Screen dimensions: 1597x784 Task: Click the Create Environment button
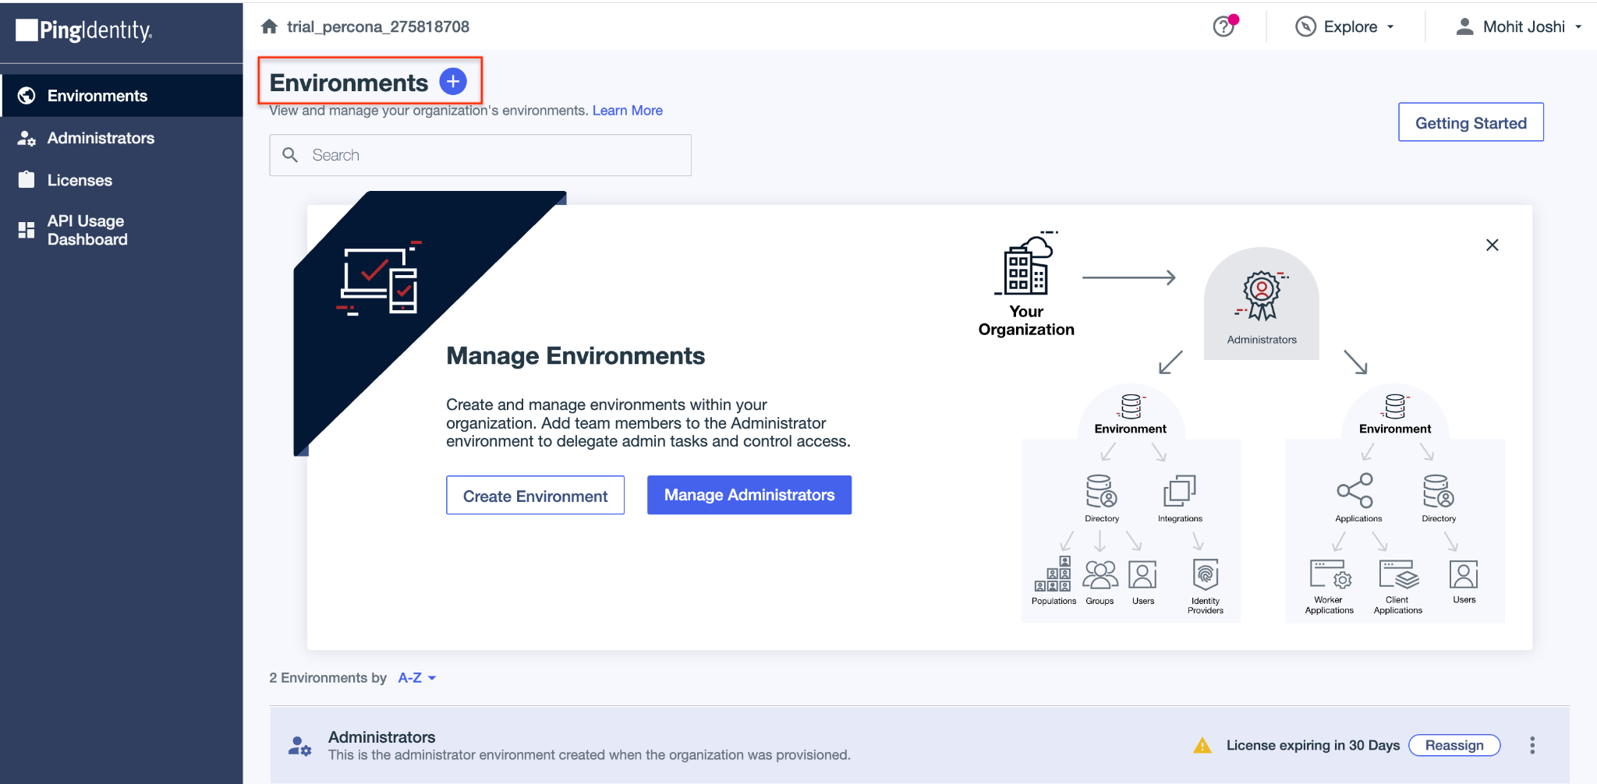point(535,496)
